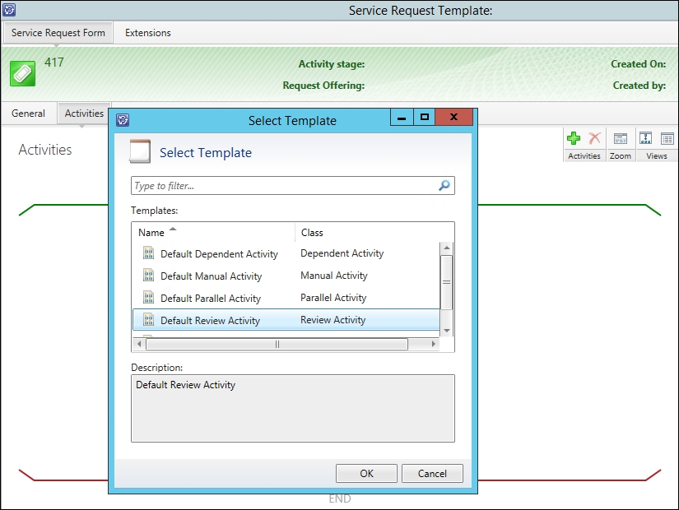Click the vertical scrollbar up arrow
This screenshot has height=510, width=679.
pos(446,248)
